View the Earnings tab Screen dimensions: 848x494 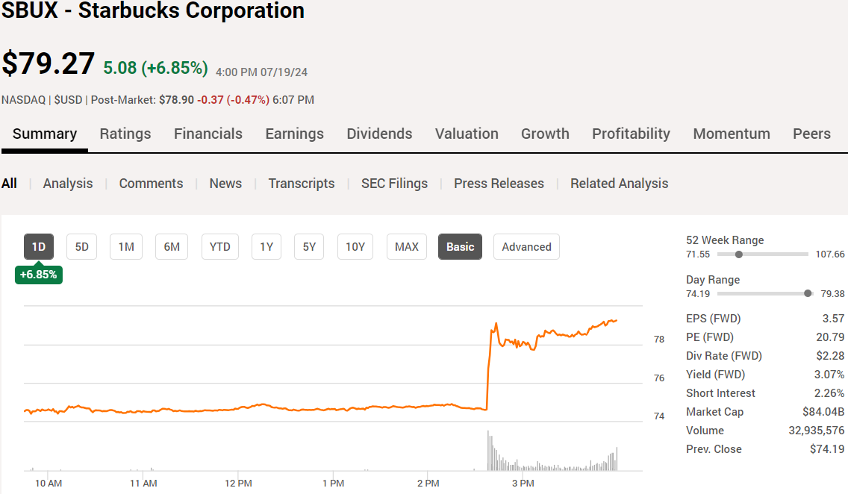point(294,134)
